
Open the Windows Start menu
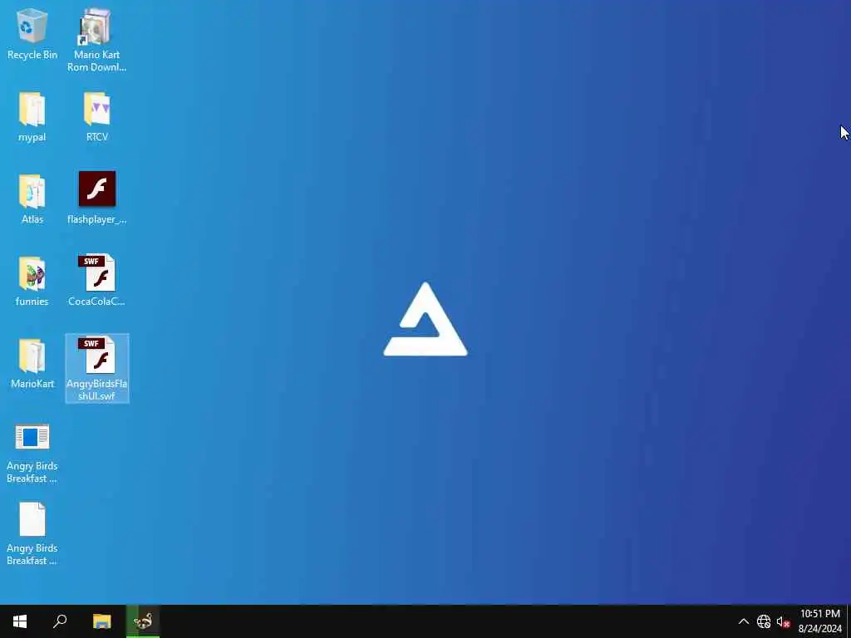click(x=20, y=621)
